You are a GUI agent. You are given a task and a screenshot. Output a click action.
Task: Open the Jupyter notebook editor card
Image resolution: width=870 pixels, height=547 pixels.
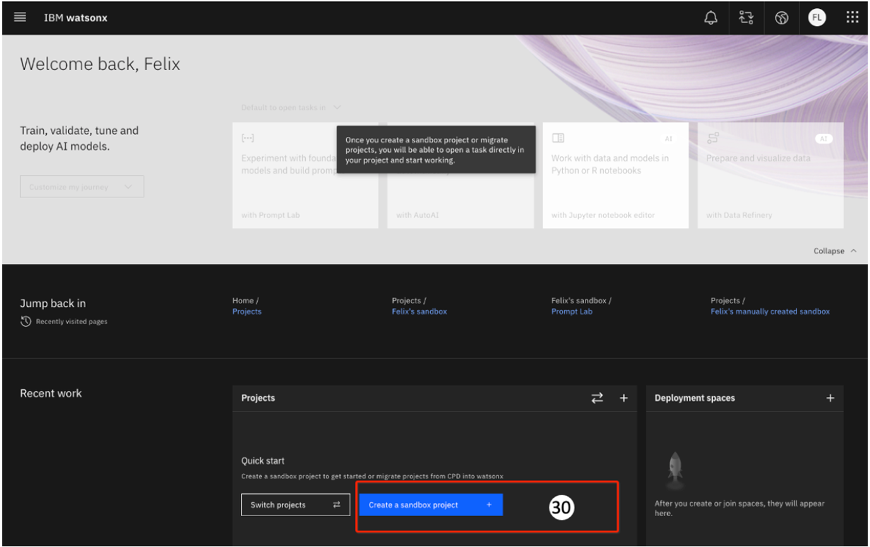pyautogui.click(x=615, y=175)
